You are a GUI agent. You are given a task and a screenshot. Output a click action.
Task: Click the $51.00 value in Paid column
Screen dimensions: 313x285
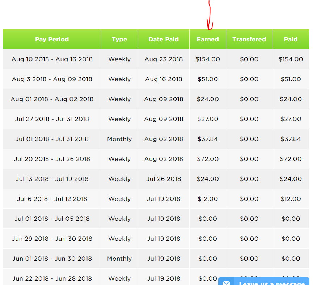pyautogui.click(x=291, y=79)
